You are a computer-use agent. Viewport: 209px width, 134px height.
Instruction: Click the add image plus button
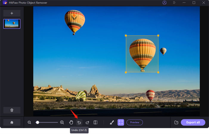coord(12,13)
